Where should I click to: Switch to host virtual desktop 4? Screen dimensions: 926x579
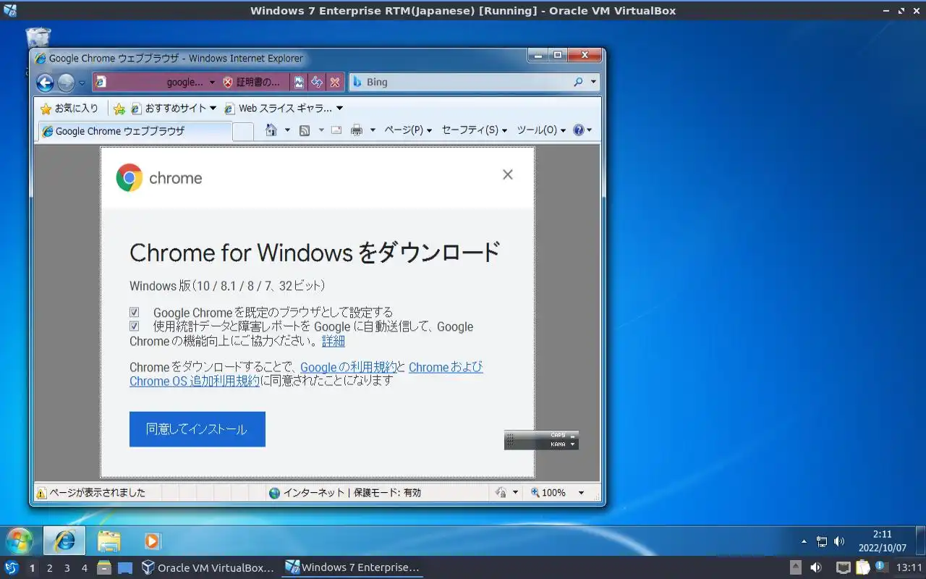(84, 568)
